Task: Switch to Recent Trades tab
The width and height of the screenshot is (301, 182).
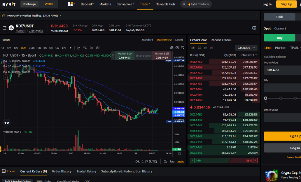Action: [x=221, y=40]
